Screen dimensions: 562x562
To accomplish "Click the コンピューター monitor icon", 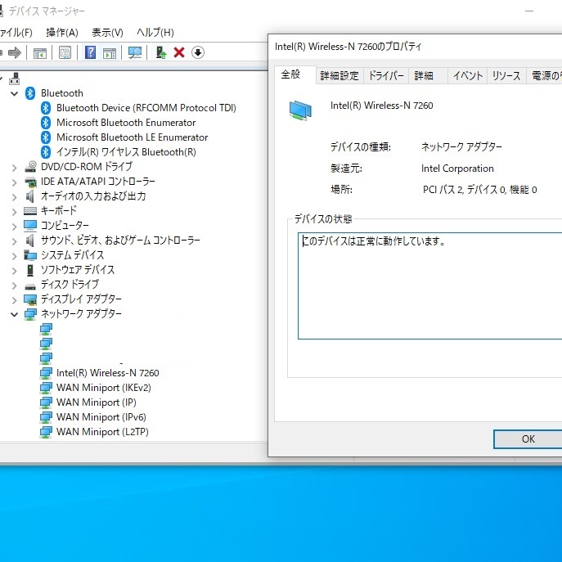I will coord(30,226).
